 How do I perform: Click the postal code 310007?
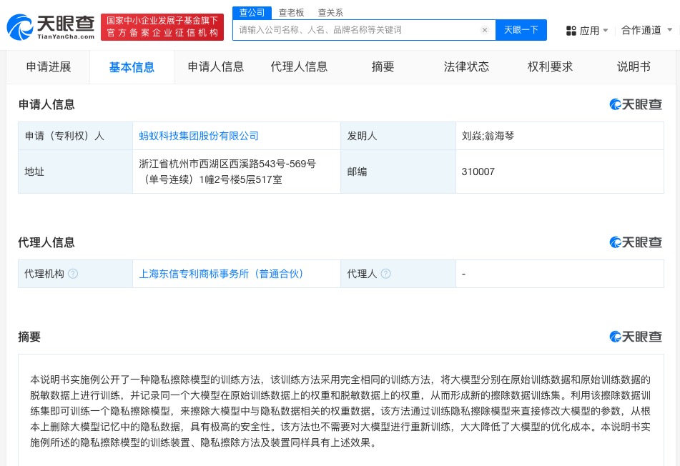click(x=478, y=172)
